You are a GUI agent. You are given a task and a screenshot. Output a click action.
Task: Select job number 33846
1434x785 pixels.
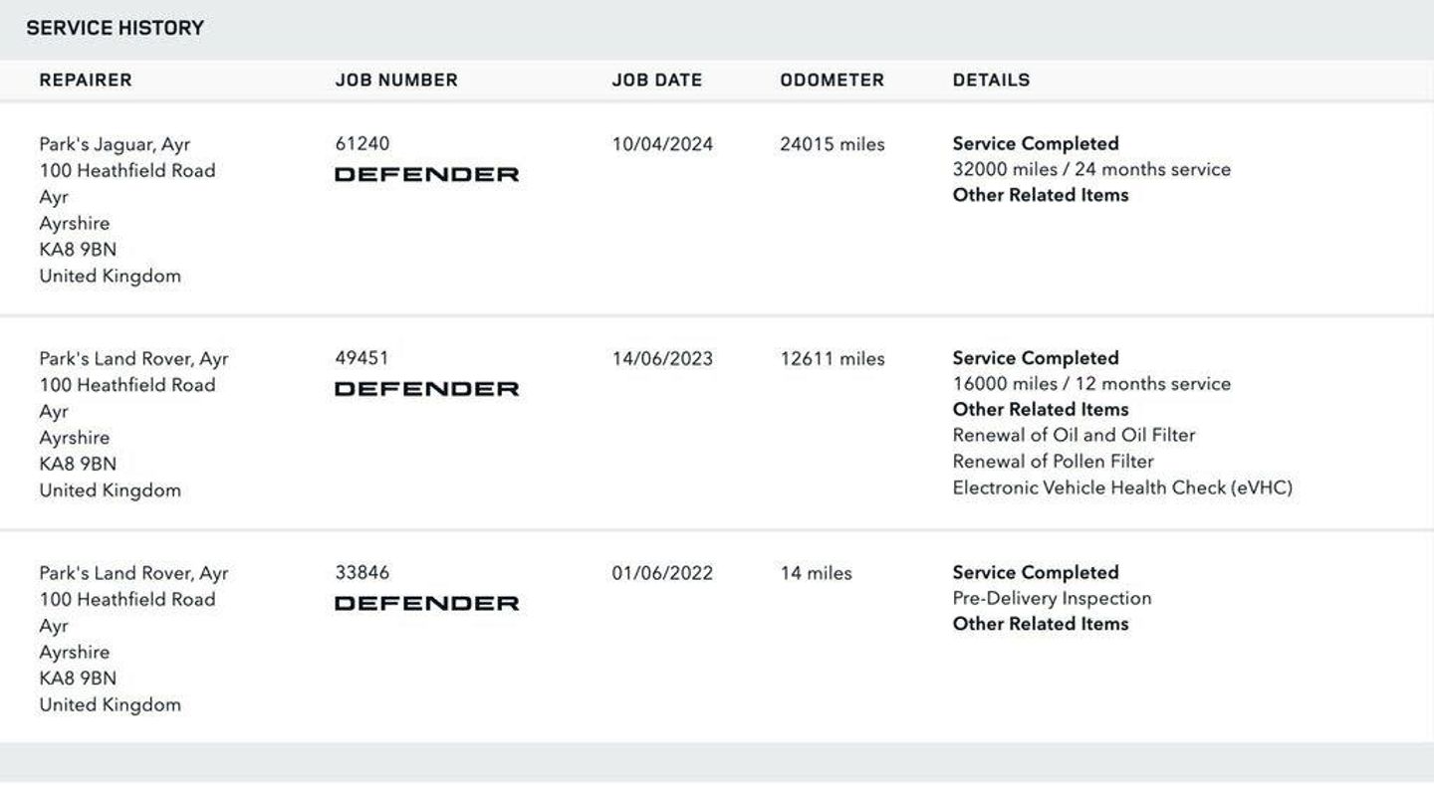click(362, 572)
